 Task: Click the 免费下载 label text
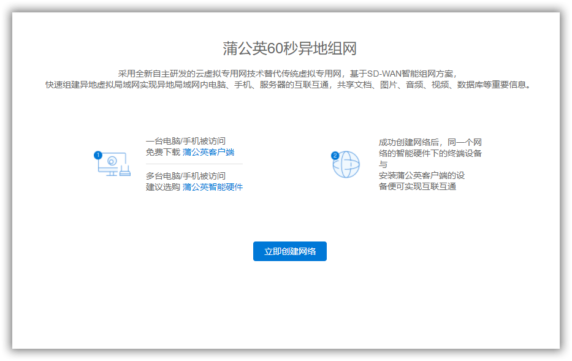[163, 152]
